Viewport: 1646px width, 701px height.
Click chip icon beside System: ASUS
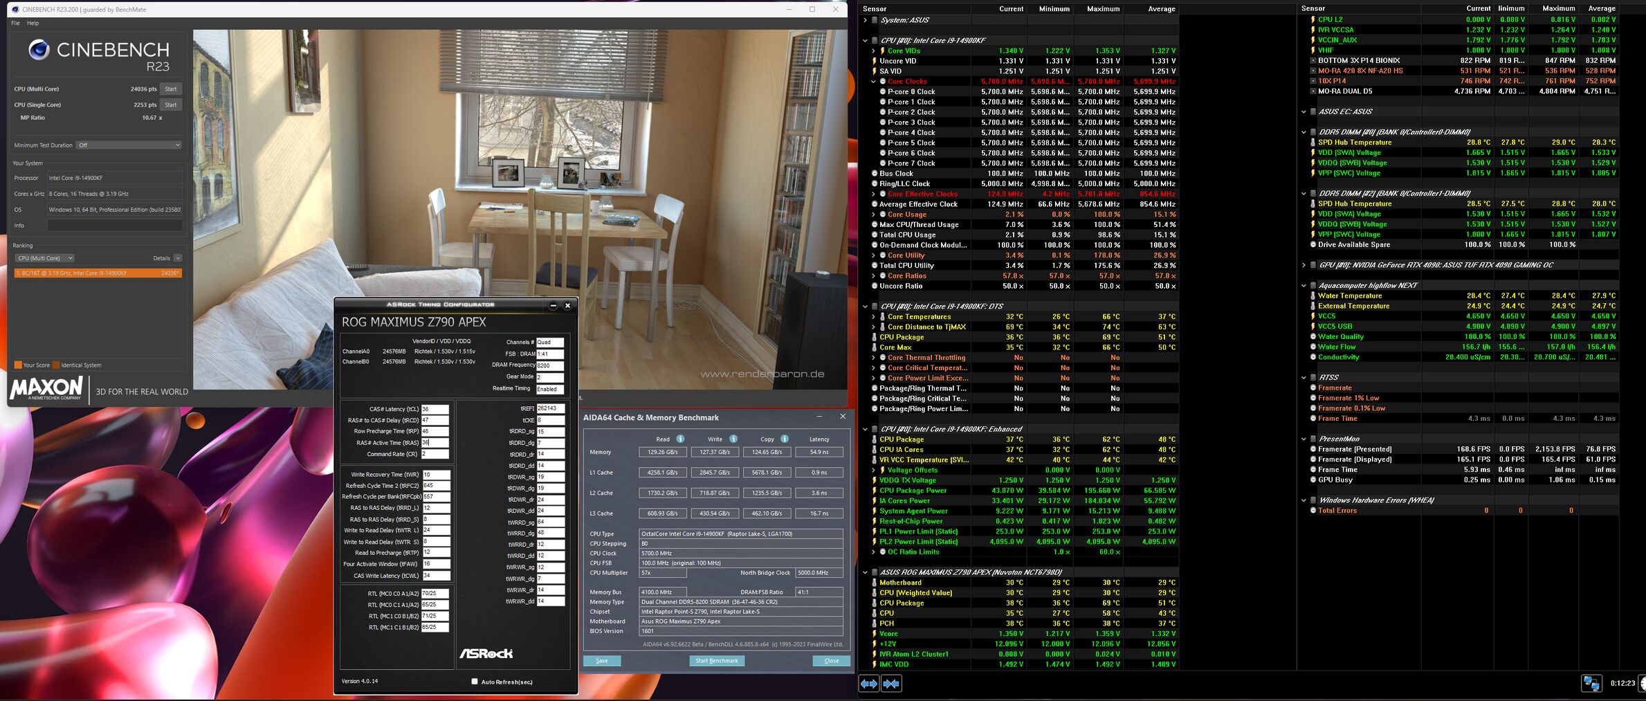875,20
